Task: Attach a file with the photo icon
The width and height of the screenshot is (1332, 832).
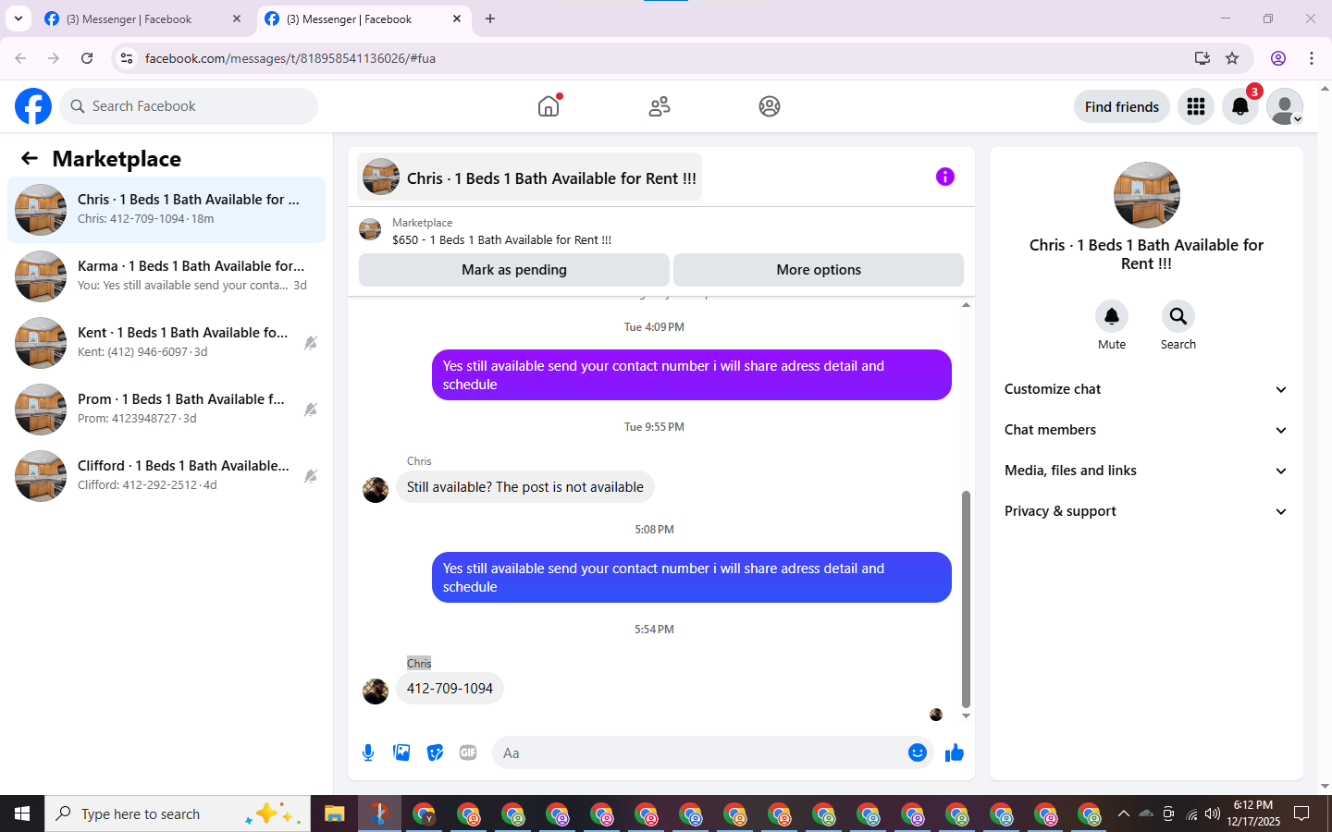Action: [x=401, y=752]
